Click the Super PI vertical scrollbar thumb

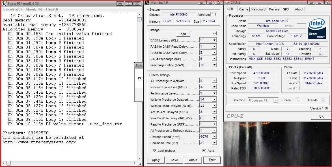coord(139,19)
